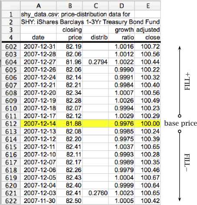Viewport: 197px width, 205px height.
Task: Click growth ratio 1.0037 cell
Action: coord(121,147)
